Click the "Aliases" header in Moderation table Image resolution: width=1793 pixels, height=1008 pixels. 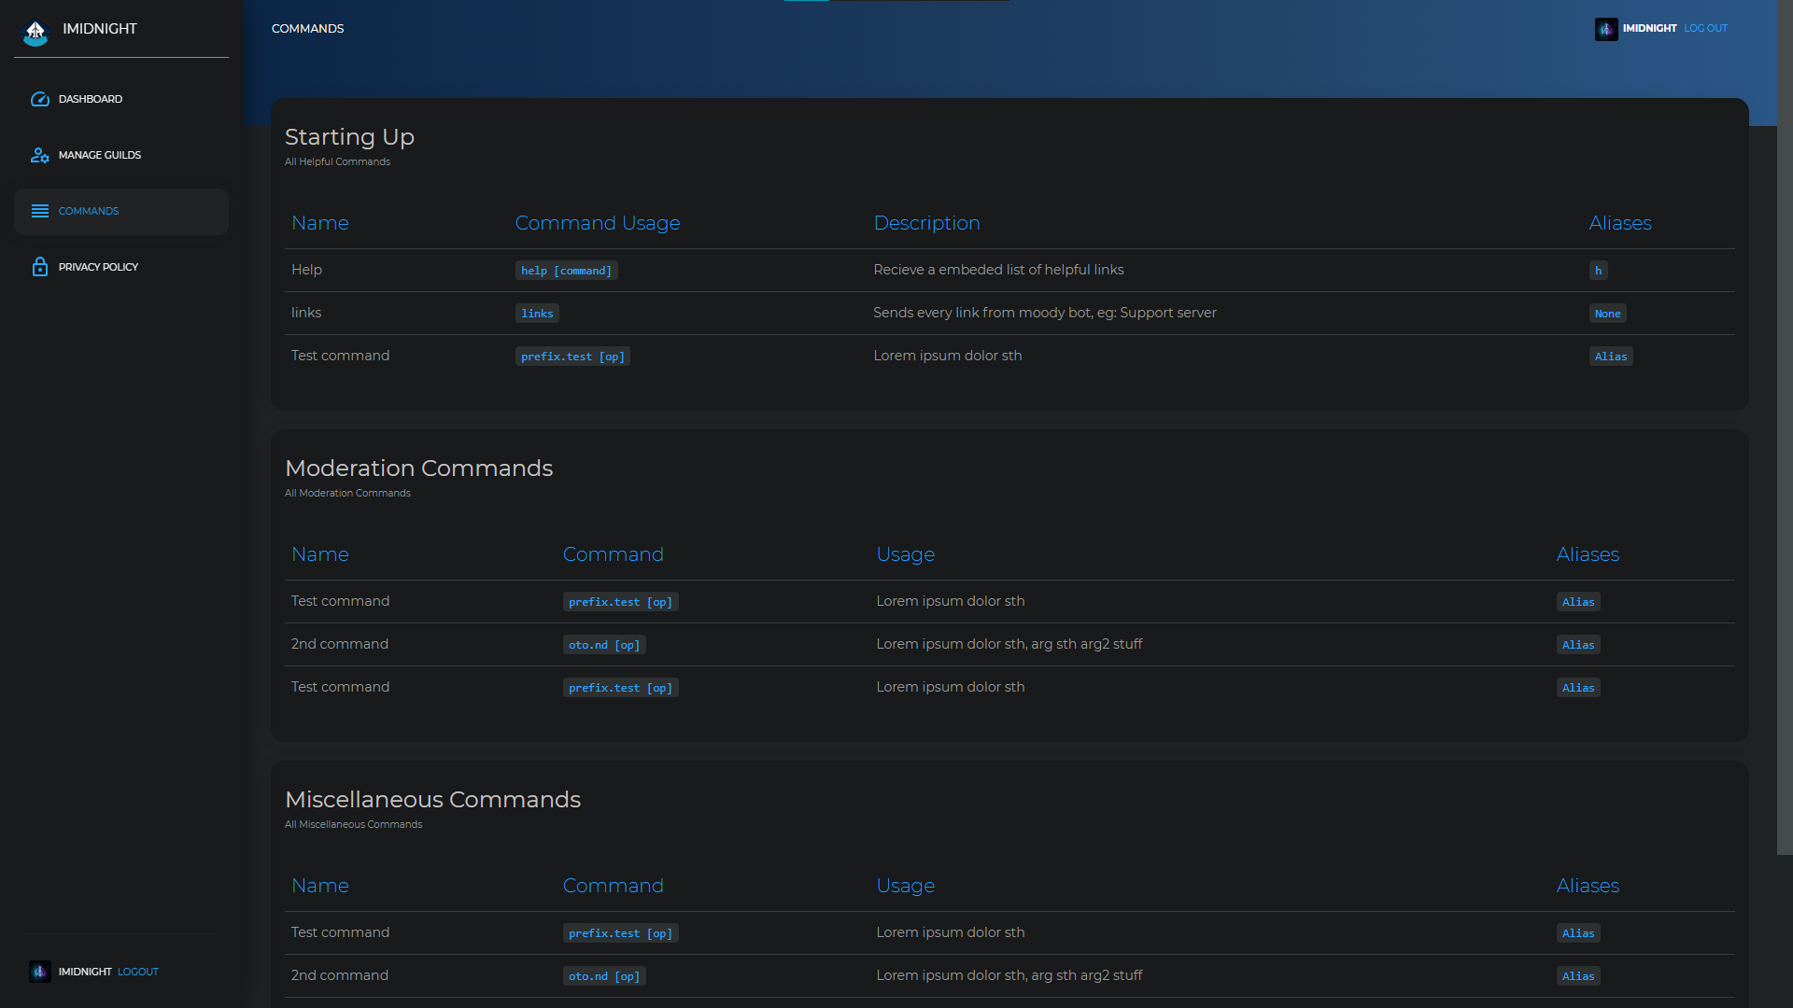click(x=1588, y=554)
